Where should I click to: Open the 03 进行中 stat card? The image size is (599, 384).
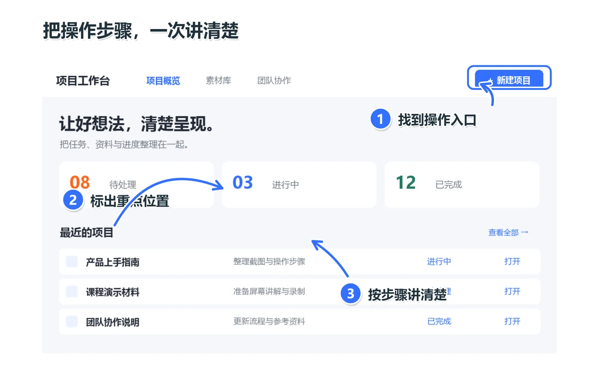[x=299, y=185]
